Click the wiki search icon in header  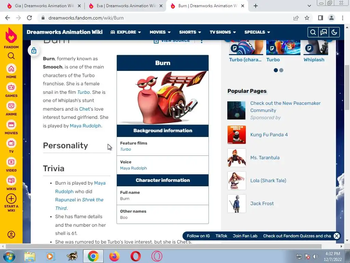[x=313, y=32]
